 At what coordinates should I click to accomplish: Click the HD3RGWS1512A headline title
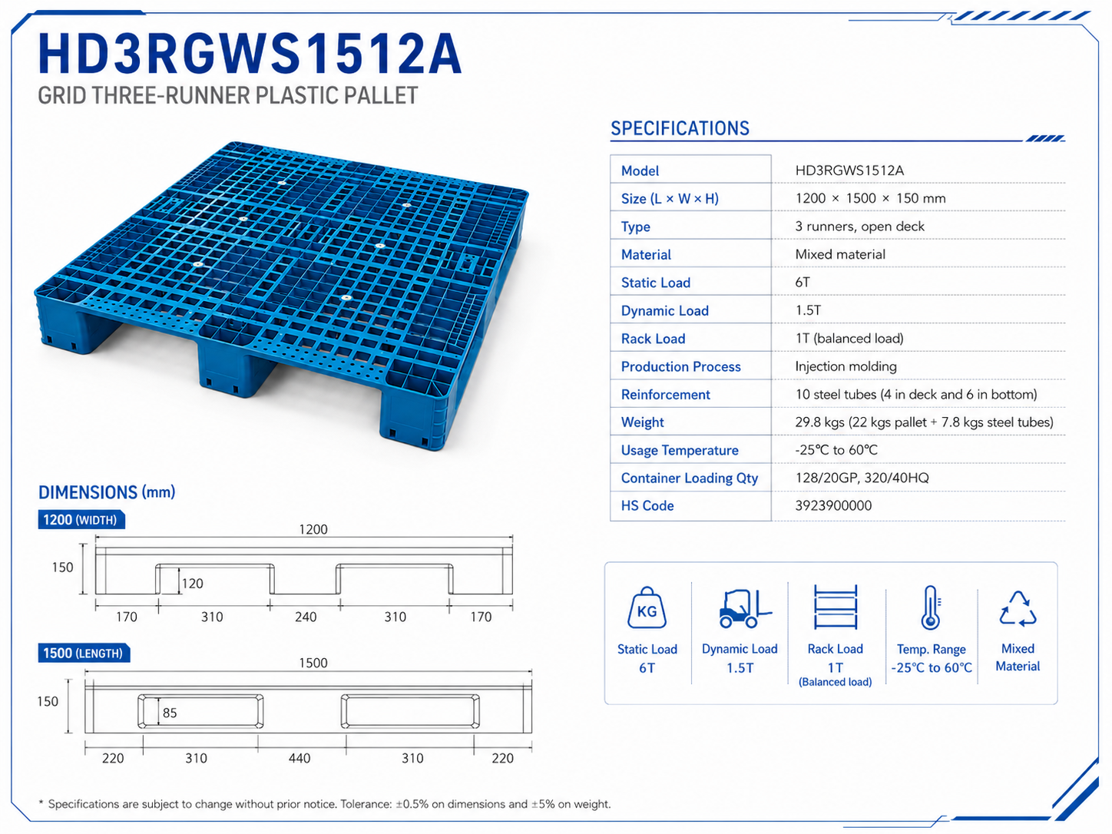coord(250,54)
